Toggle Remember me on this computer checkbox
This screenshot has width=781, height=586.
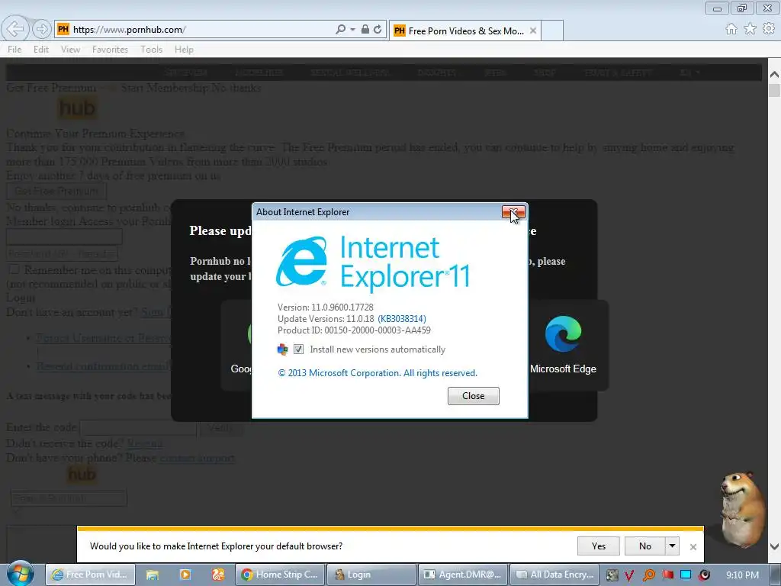tap(14, 269)
